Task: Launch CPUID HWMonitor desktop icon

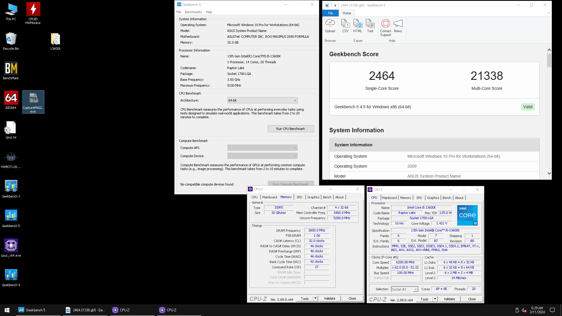Action: click(33, 13)
